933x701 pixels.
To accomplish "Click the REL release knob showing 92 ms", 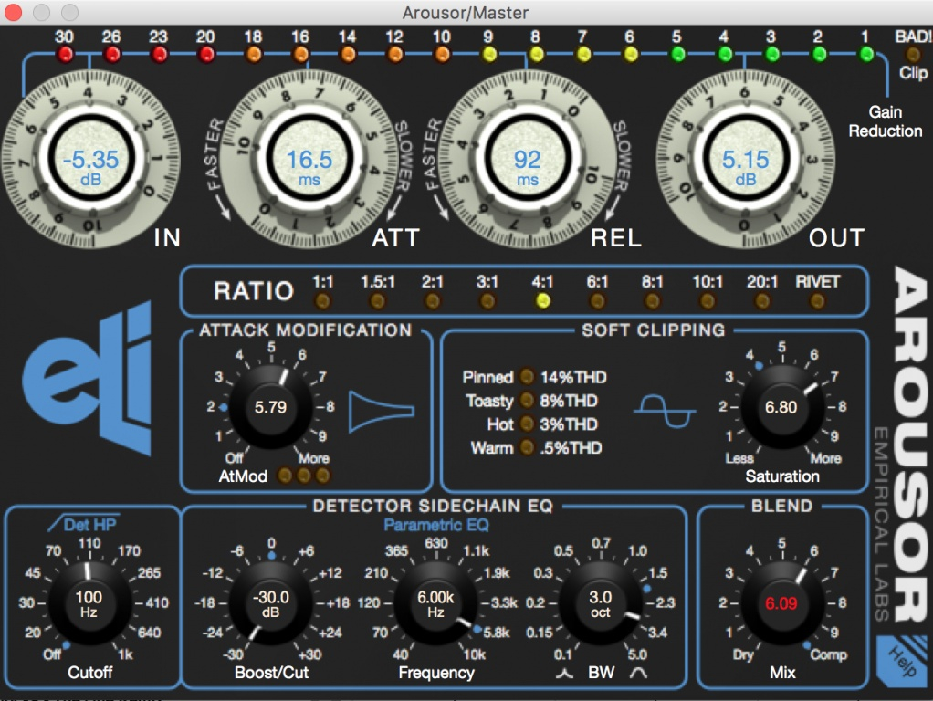I will [x=527, y=159].
